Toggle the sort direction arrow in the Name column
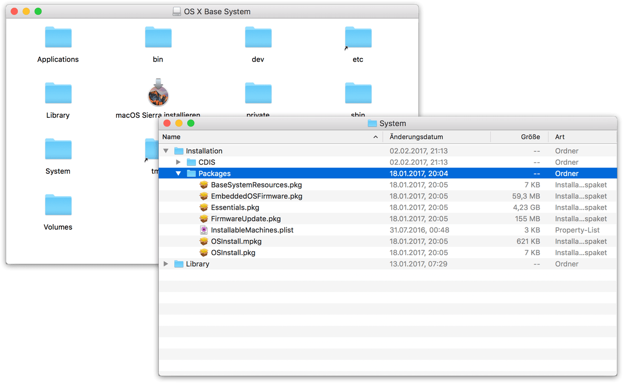The image size is (623, 383). pos(375,137)
